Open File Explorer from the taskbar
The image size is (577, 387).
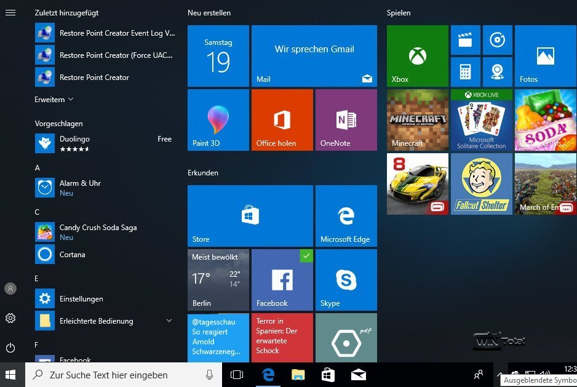coord(298,375)
